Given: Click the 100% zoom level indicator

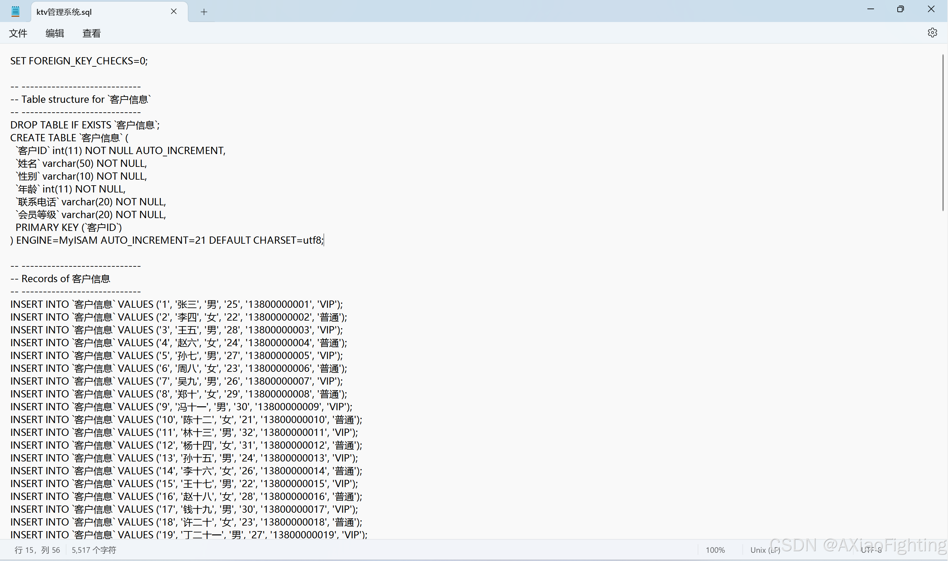Looking at the screenshot, I should point(715,550).
